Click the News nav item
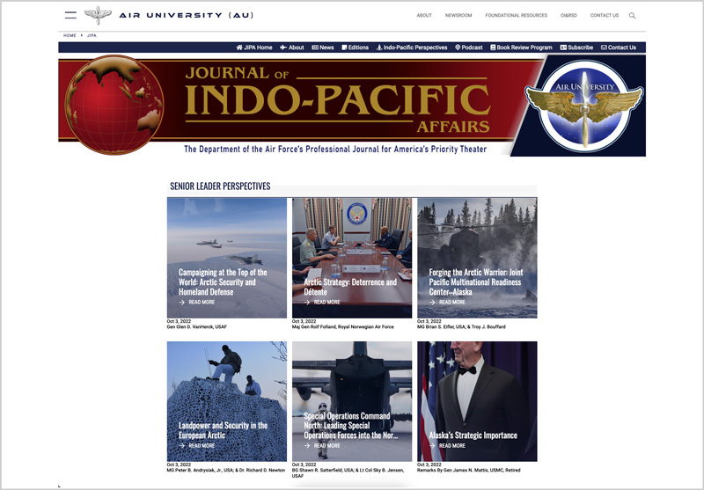Image resolution: width=704 pixels, height=490 pixels. pos(322,48)
